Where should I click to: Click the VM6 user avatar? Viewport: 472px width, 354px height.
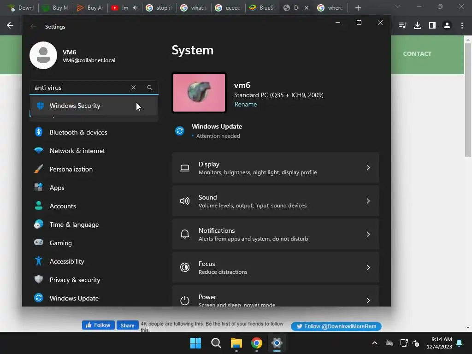[x=43, y=55]
